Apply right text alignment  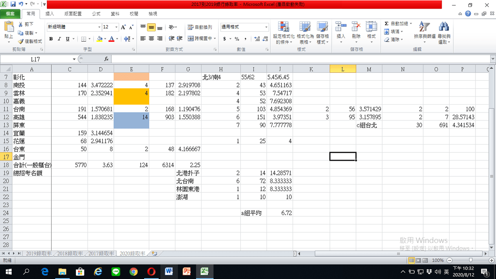click(x=160, y=39)
